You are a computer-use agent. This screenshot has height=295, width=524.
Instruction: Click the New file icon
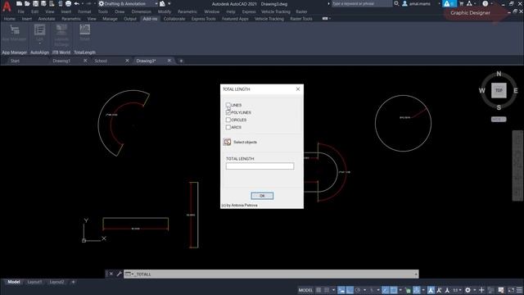point(20,3)
